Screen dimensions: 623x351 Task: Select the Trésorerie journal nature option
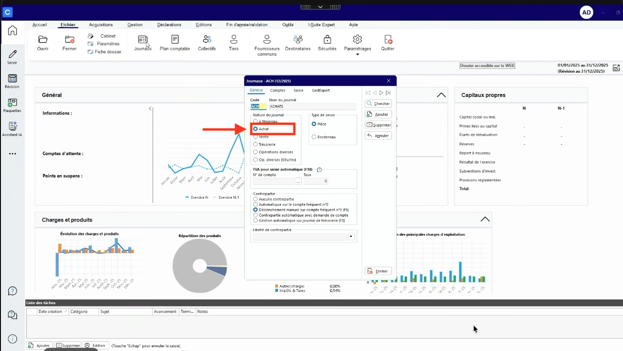point(264,144)
